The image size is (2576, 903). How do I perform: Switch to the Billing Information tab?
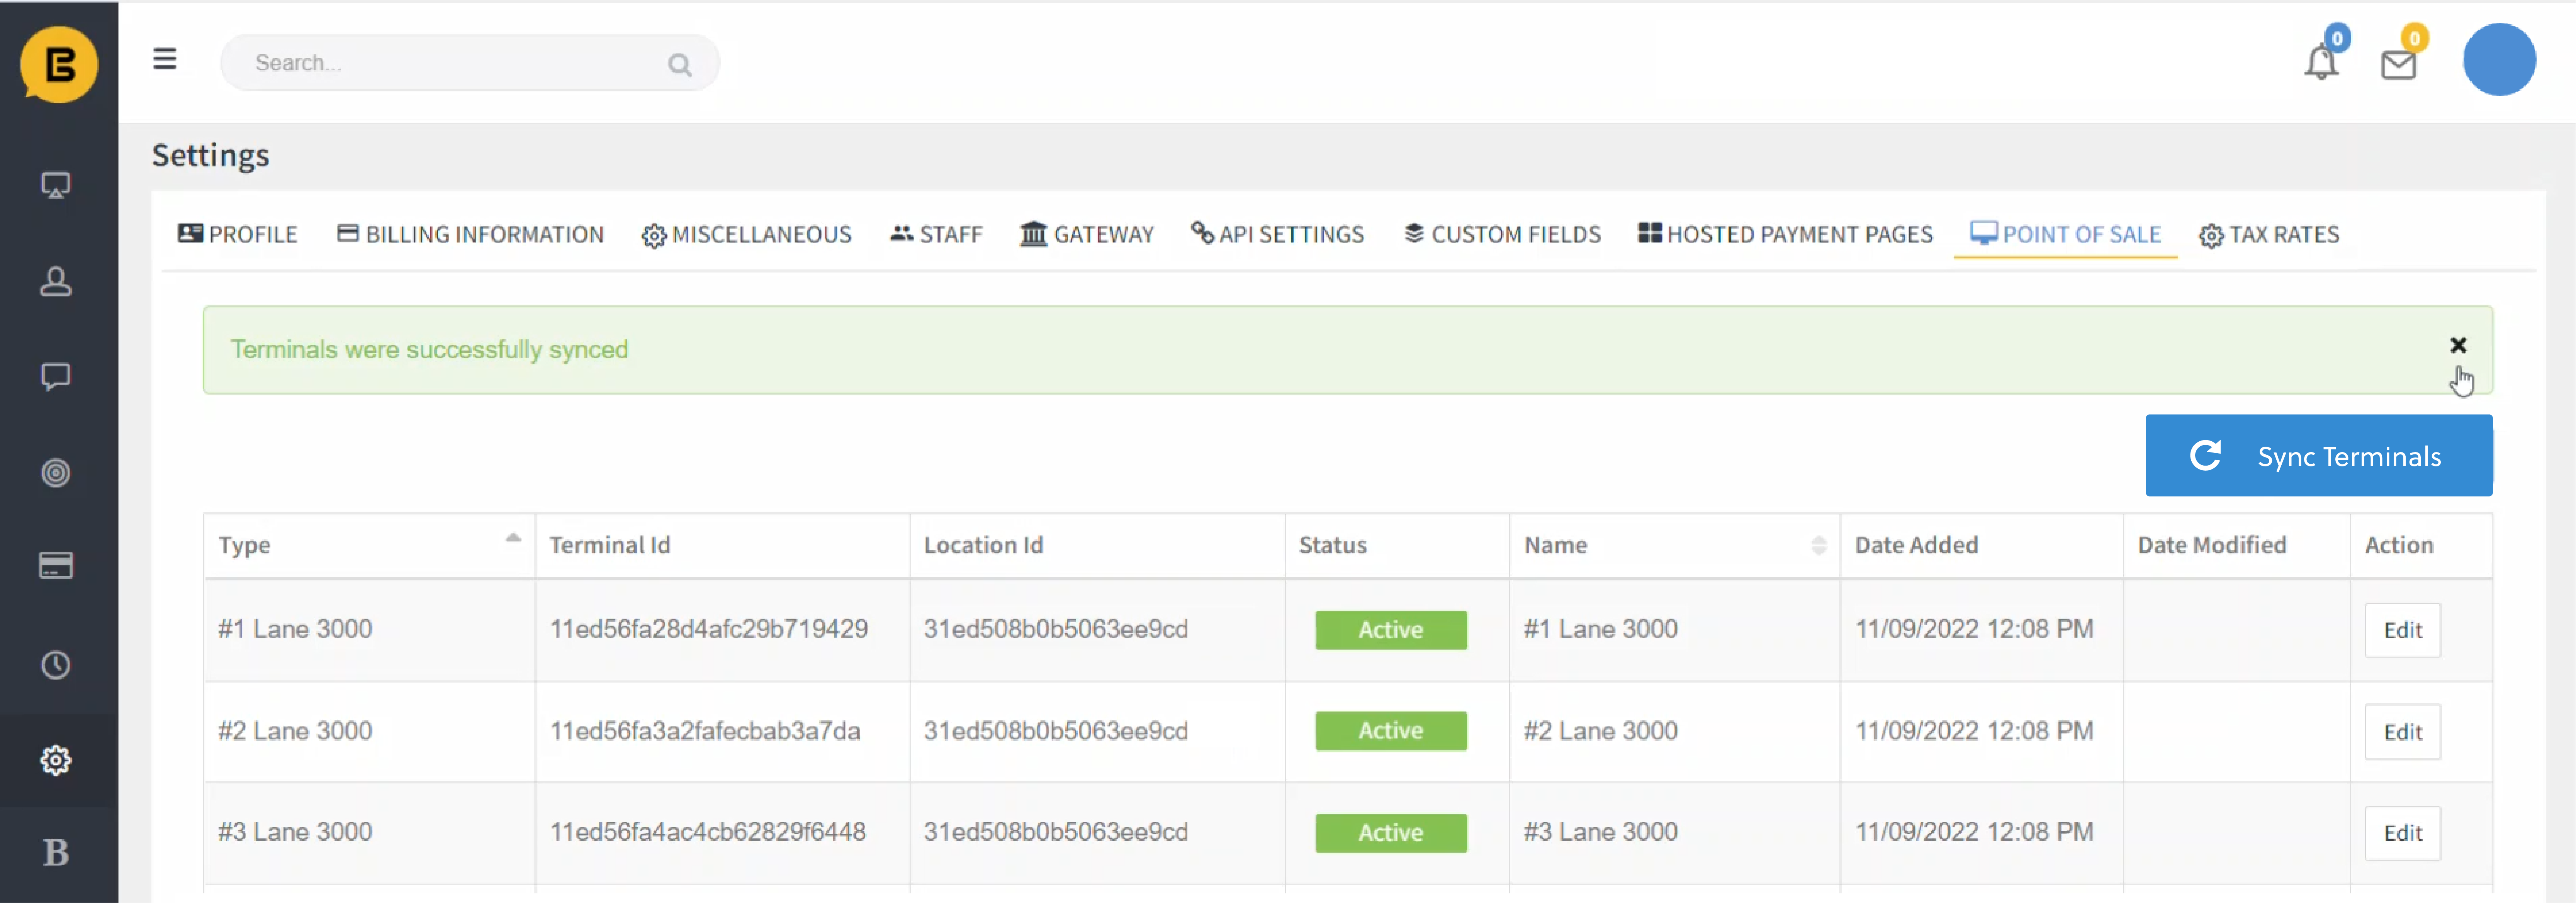(470, 235)
